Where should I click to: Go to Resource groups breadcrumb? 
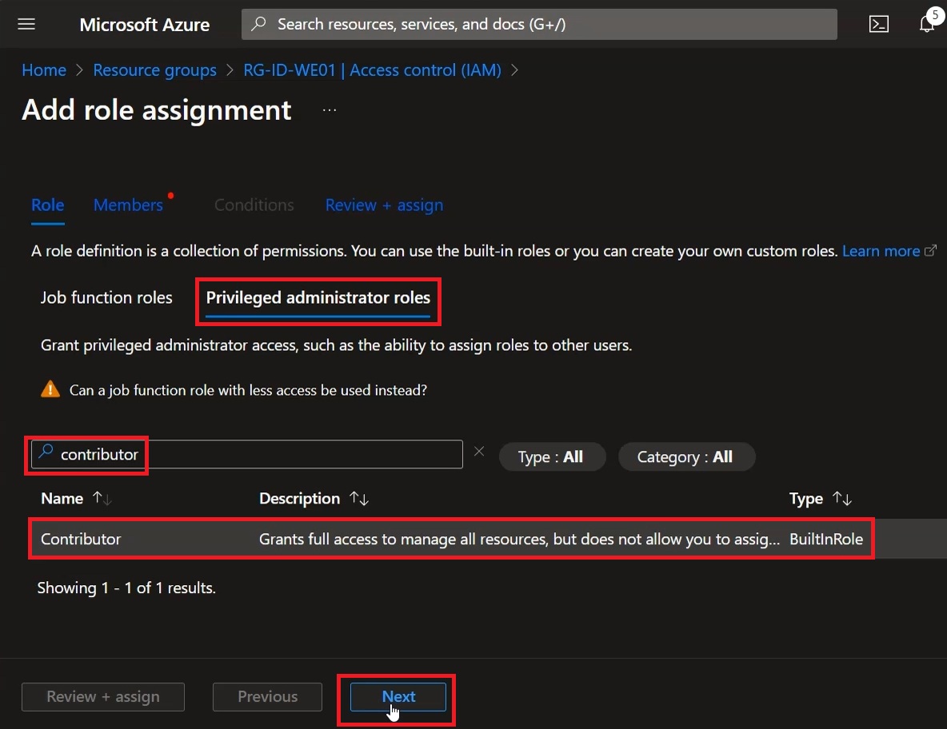(154, 70)
